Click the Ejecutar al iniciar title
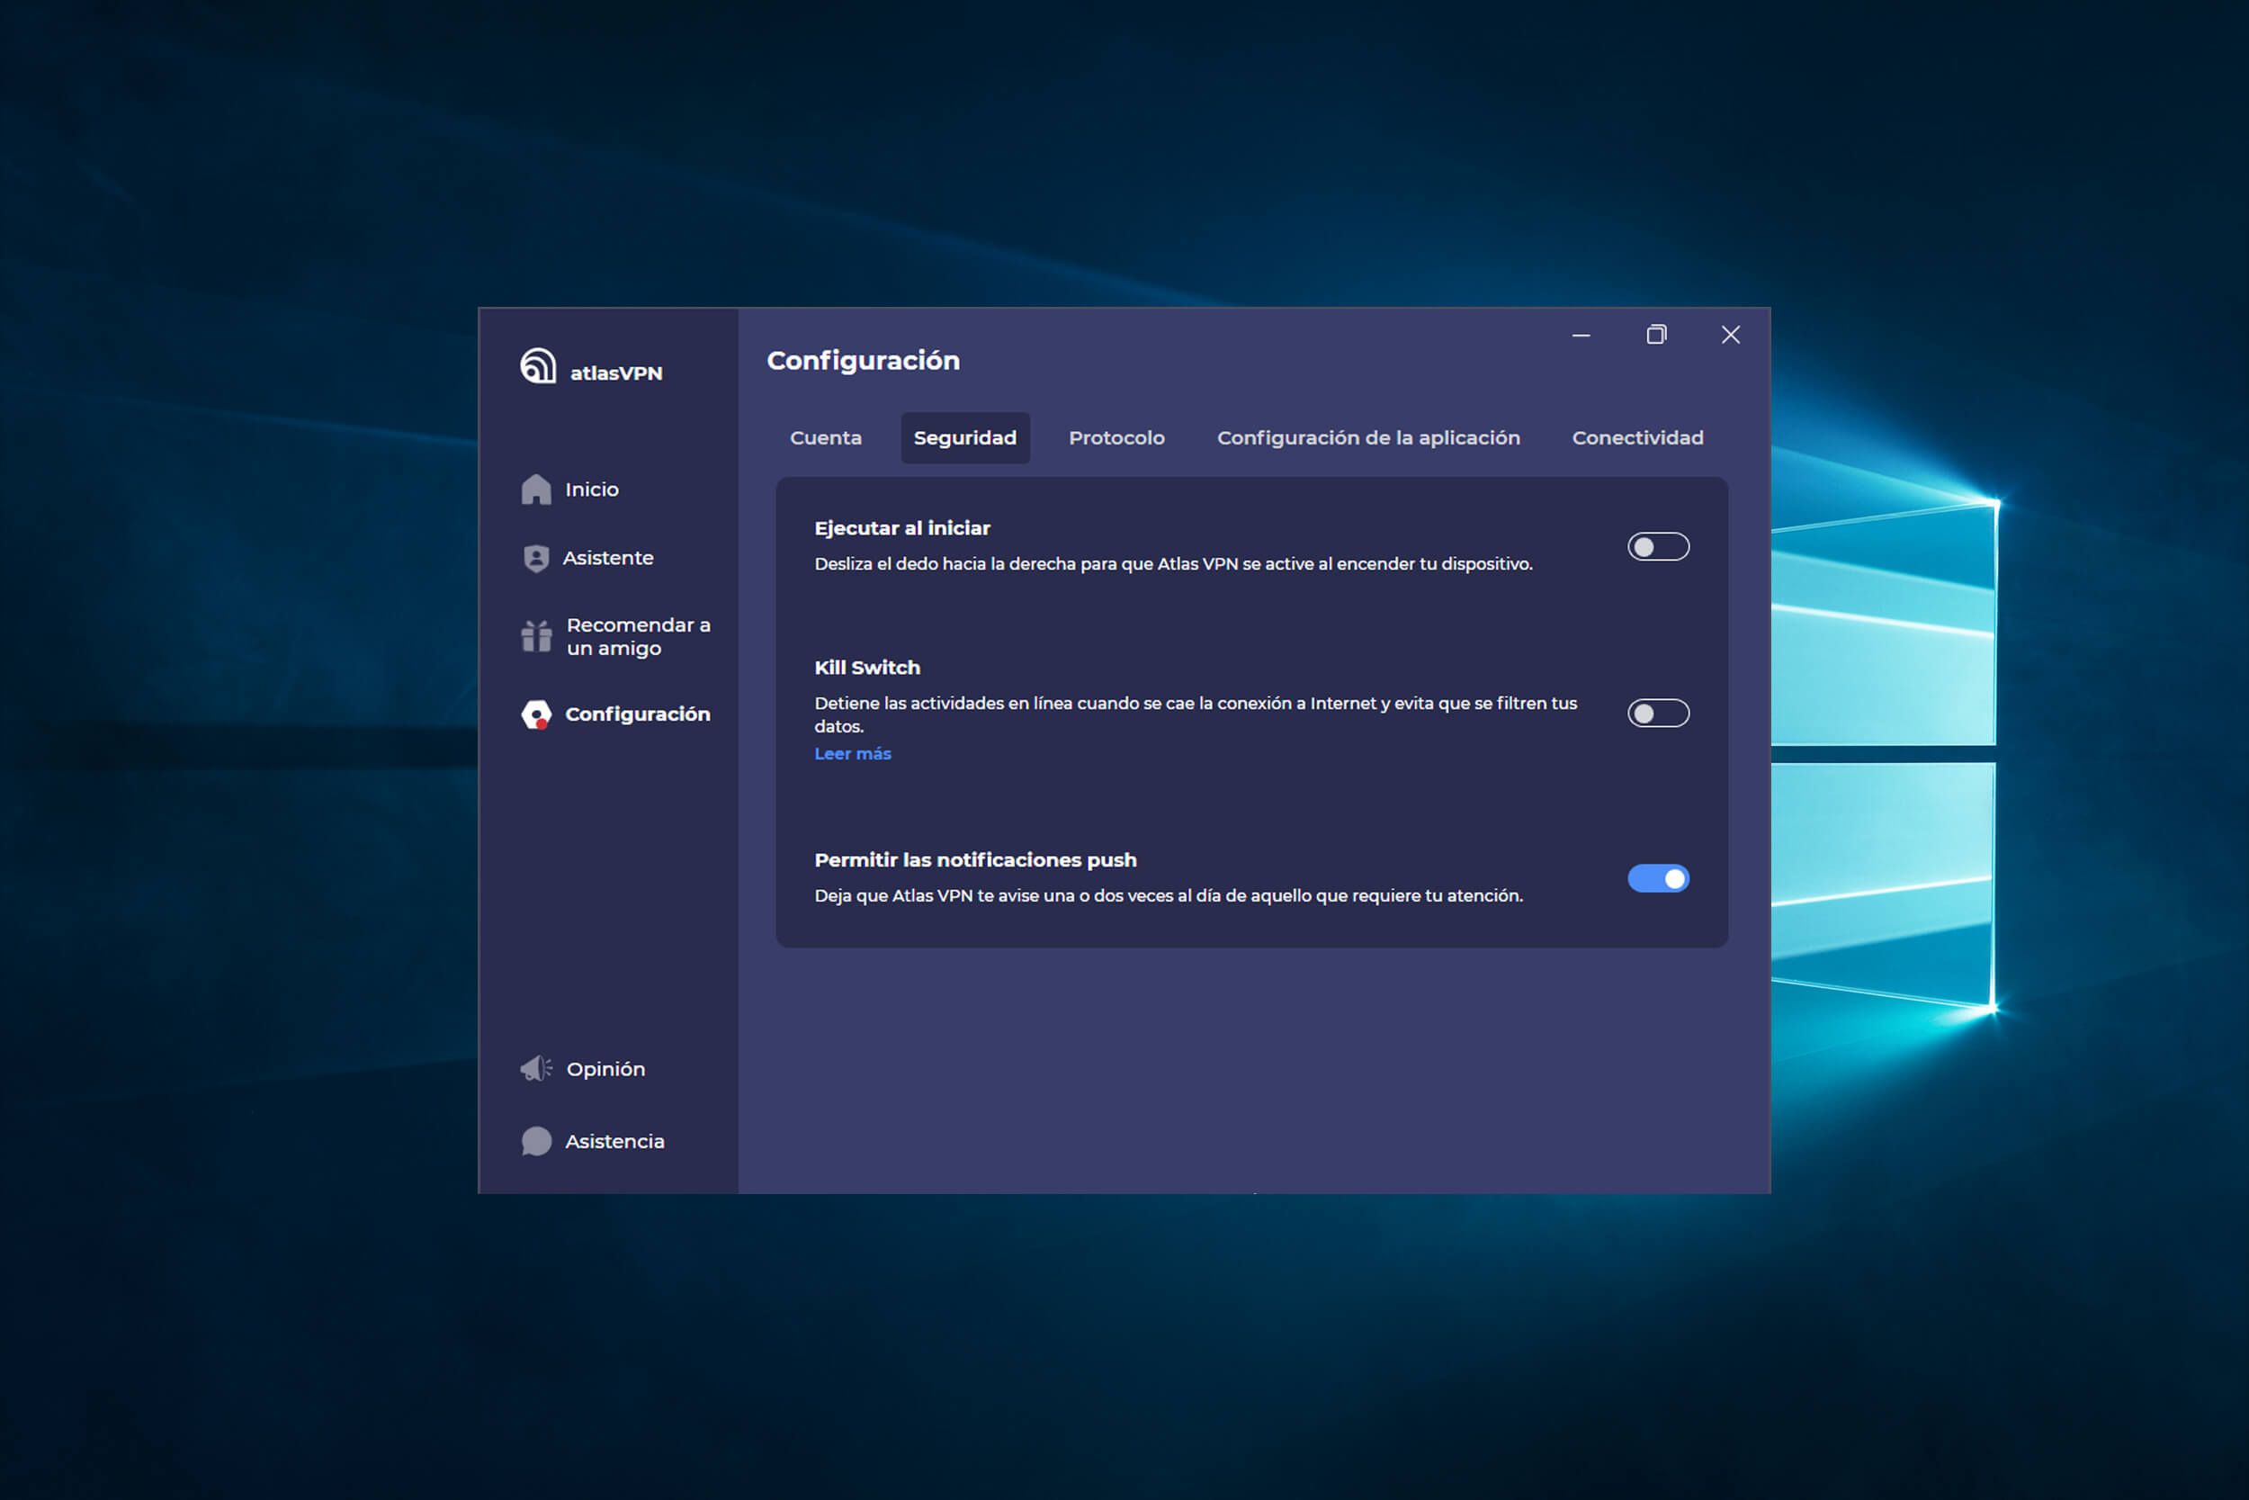 (901, 528)
